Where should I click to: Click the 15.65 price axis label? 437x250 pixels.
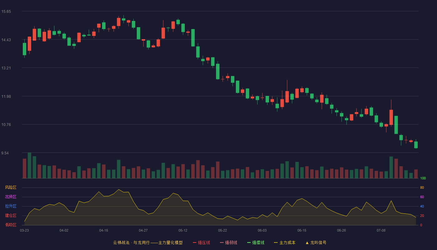click(x=6, y=12)
